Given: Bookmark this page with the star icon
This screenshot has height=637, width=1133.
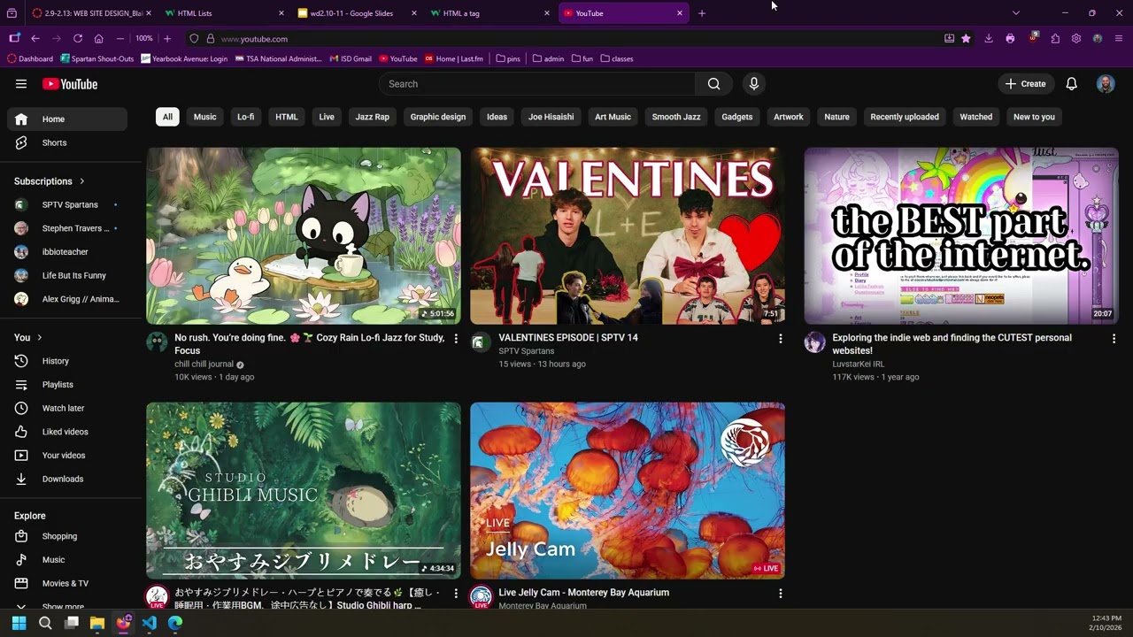Looking at the screenshot, I should pyautogui.click(x=966, y=39).
